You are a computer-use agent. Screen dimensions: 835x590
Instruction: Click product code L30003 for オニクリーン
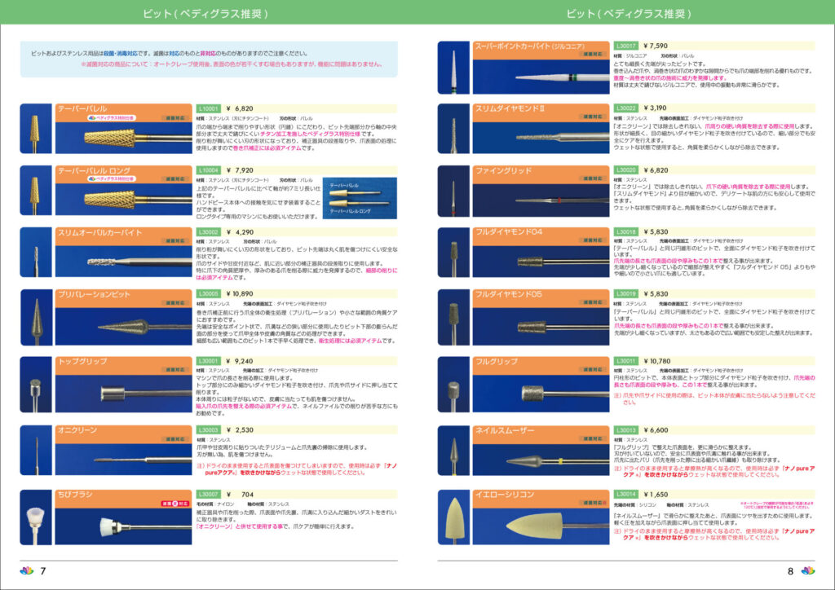point(208,429)
